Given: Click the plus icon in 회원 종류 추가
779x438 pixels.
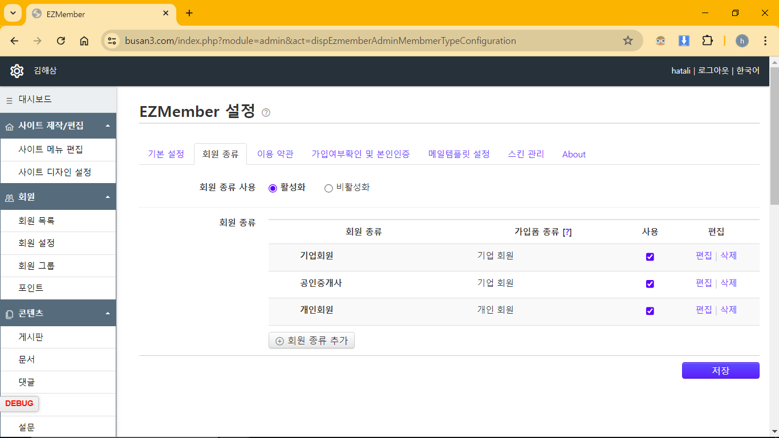Looking at the screenshot, I should tap(279, 341).
